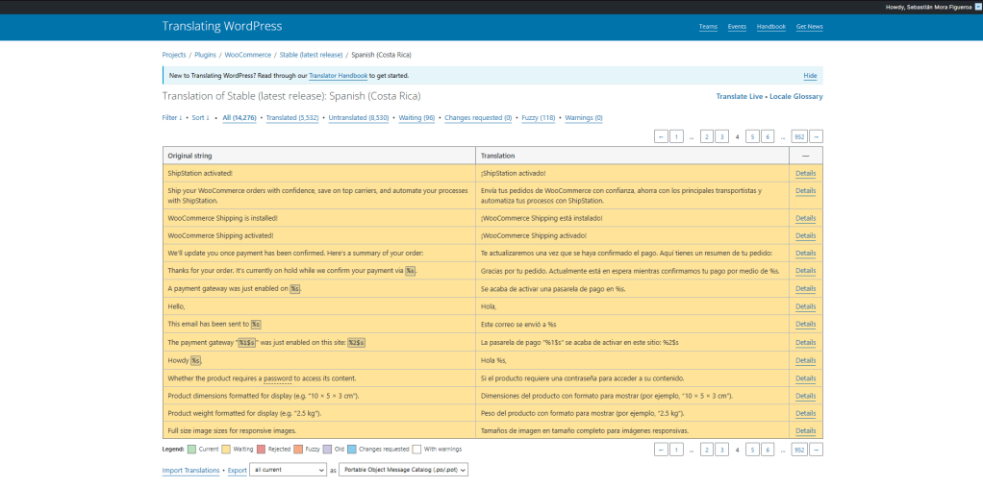Image resolution: width=983 pixels, height=487 pixels.
Task: Click the bottom pagination next arrow
Action: pos(816,449)
